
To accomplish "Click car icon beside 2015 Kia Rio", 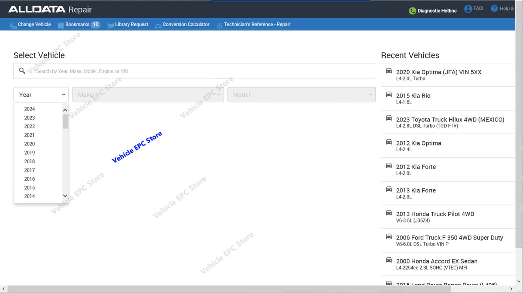I will [x=389, y=94].
